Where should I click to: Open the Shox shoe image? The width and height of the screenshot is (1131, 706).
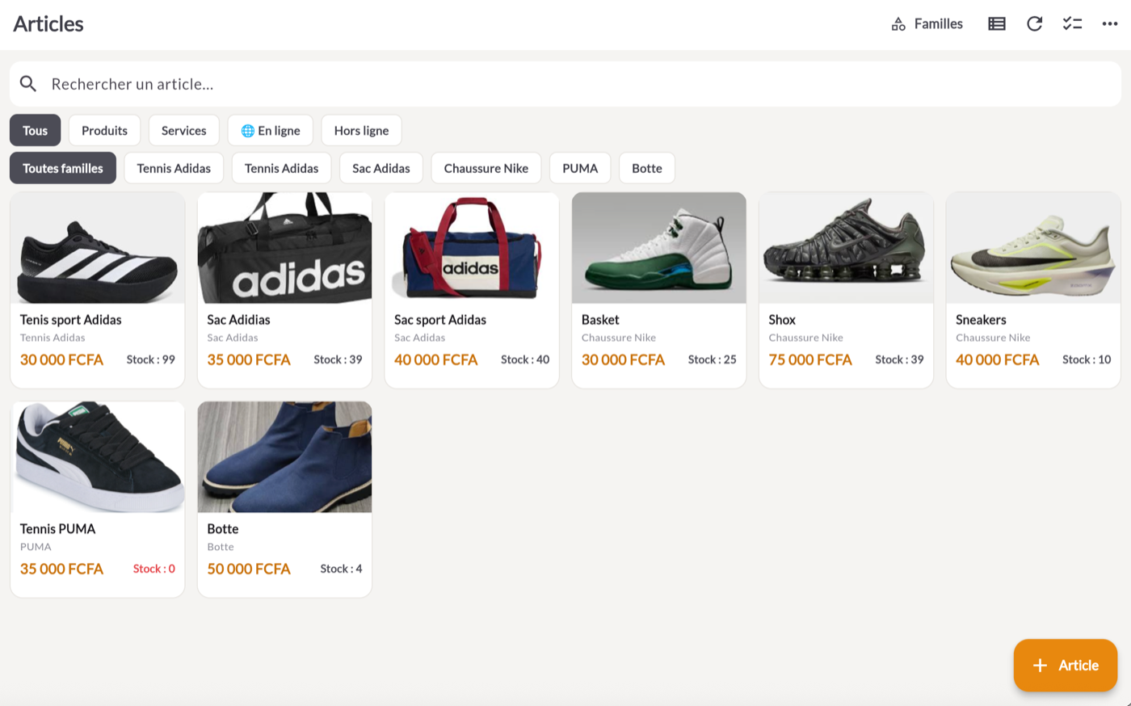click(x=847, y=248)
